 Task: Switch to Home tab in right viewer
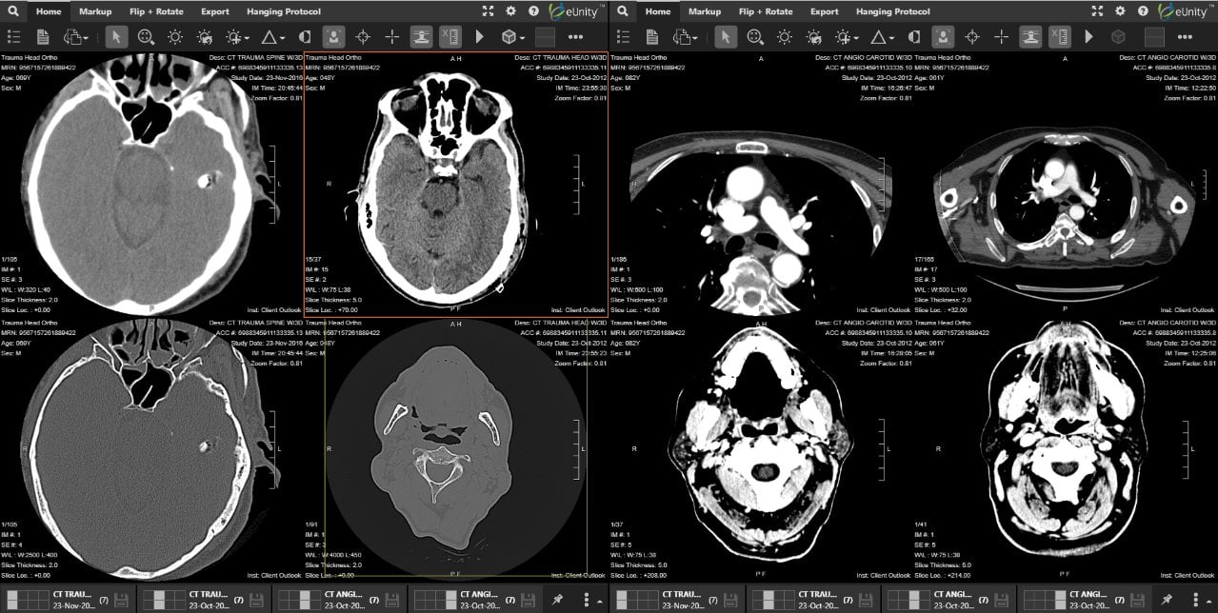click(657, 11)
